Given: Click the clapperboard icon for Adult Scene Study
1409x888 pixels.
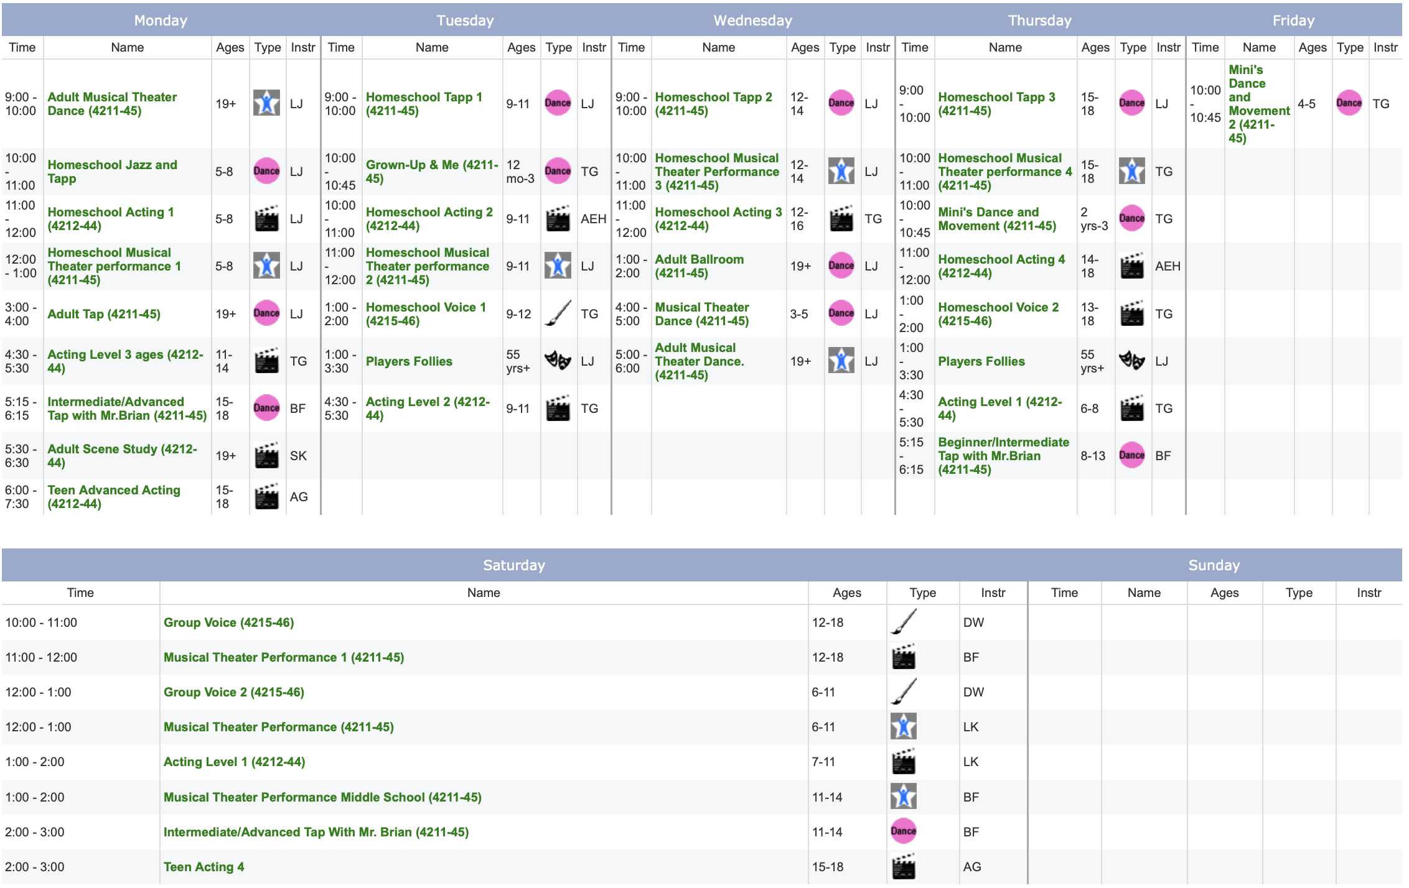Looking at the screenshot, I should (x=266, y=455).
